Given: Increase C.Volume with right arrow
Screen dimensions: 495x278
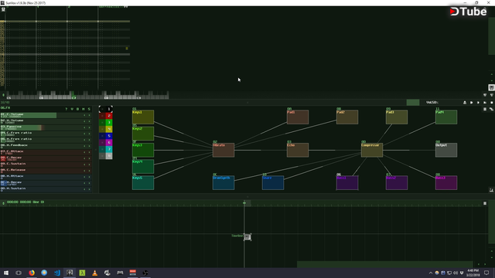Looking at the screenshot, I should tap(89, 115).
